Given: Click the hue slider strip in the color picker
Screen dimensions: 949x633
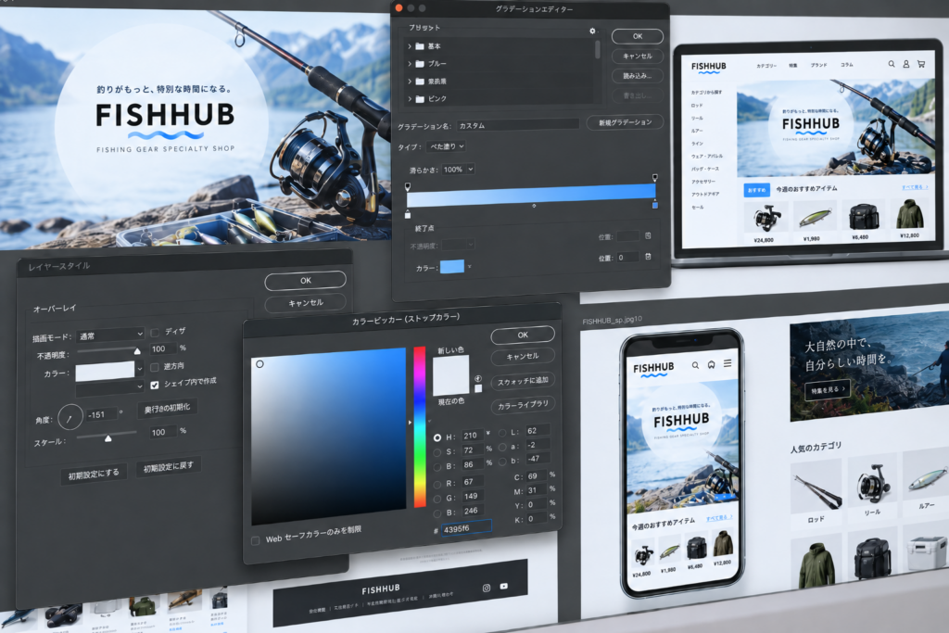Looking at the screenshot, I should tap(420, 426).
